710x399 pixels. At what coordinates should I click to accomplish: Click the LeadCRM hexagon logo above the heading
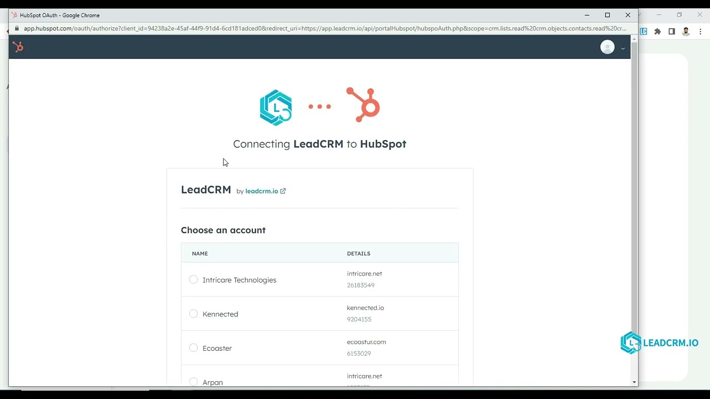point(276,108)
